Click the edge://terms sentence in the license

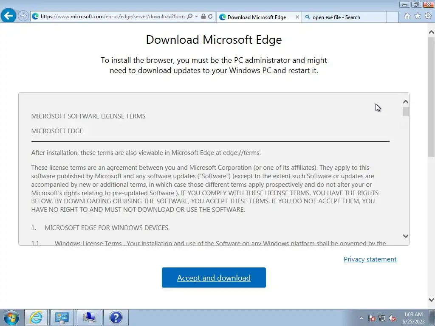pos(146,153)
